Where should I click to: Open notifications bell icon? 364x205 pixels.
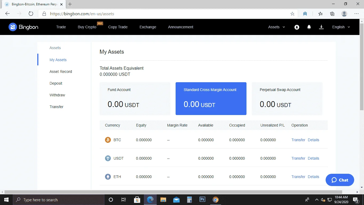[x=309, y=27]
